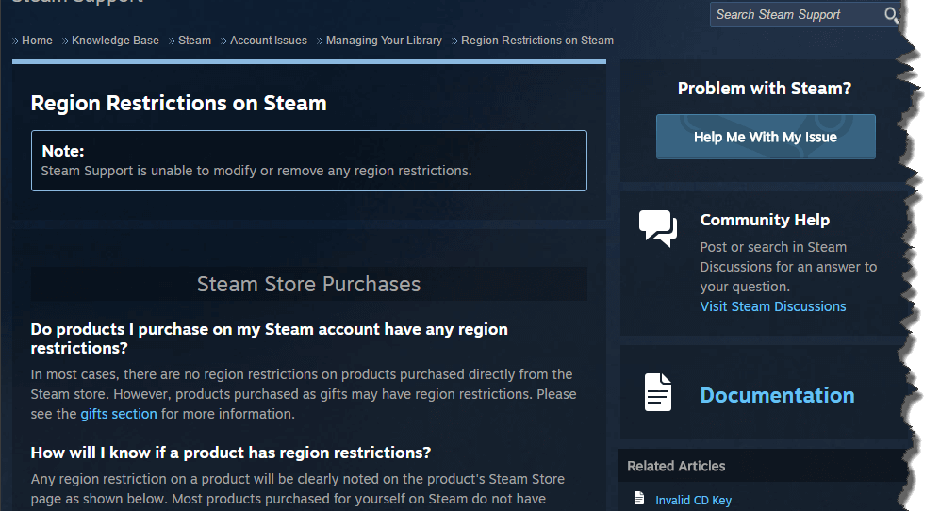Open Account Issues breadcrumb
Screen dimensions: 940x511
269,41
